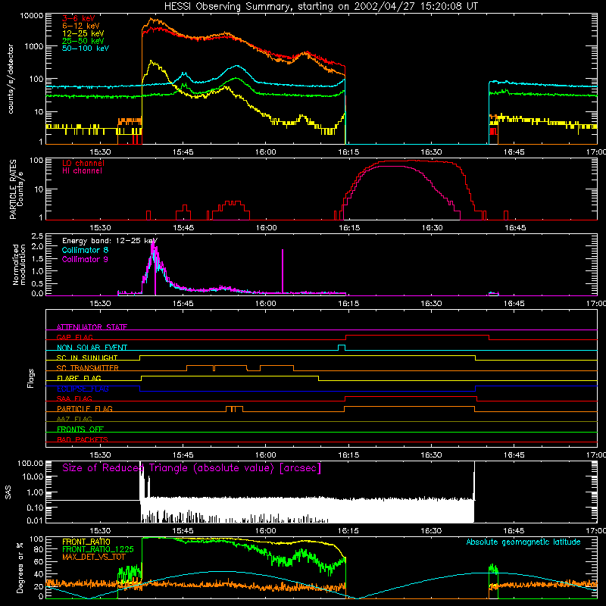The image size is (606, 606).
Task: Click the 16:00 tick under the modulation plot
Action: click(x=266, y=304)
